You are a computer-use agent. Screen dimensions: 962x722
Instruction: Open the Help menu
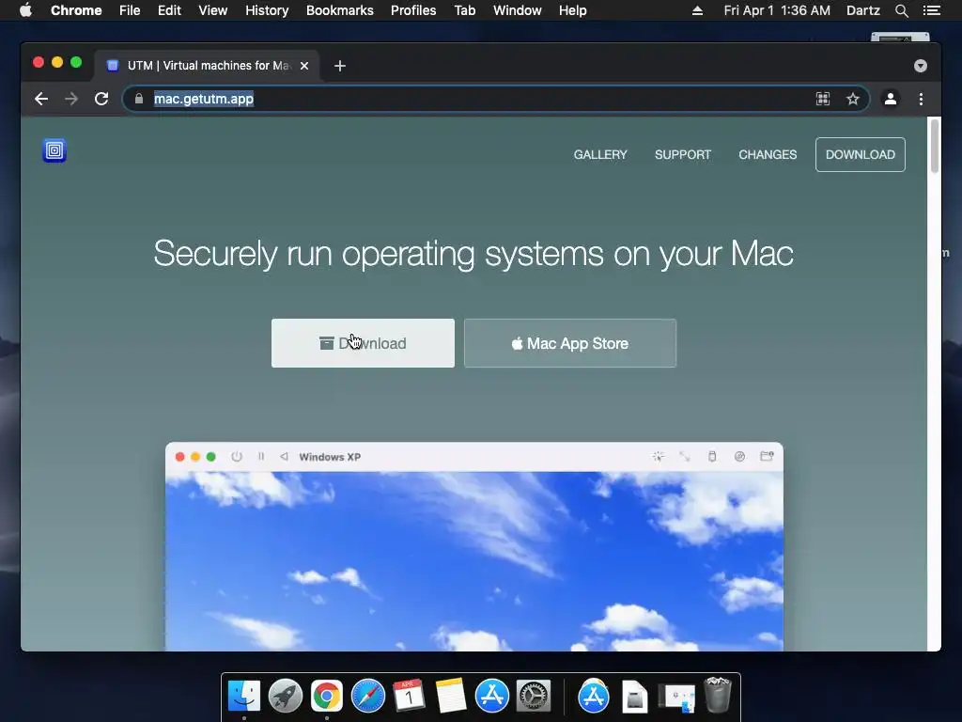click(x=572, y=10)
